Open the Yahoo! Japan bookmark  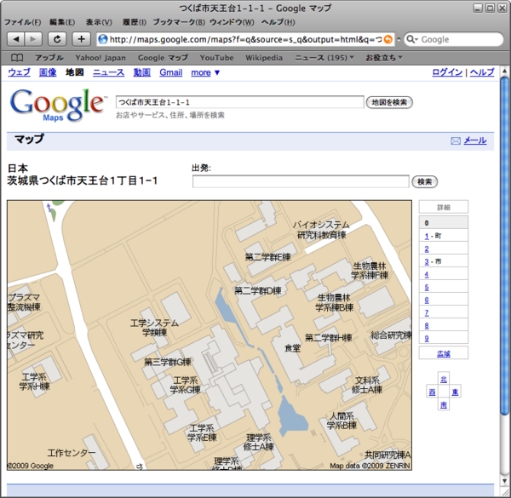click(x=100, y=58)
